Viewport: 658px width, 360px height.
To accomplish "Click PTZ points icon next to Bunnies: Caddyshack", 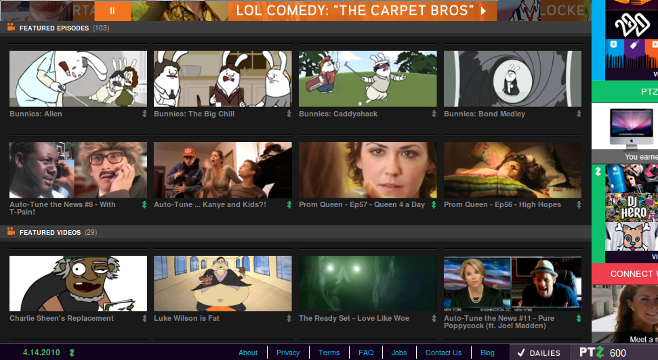I will click(434, 114).
